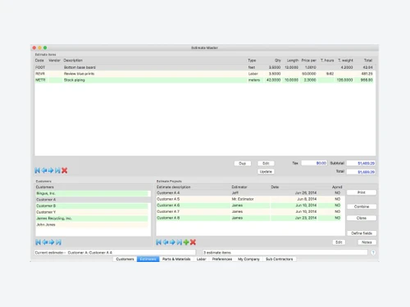This screenshot has width=410, height=307.
Task: Go to next estimate item record
Action: 51,170
